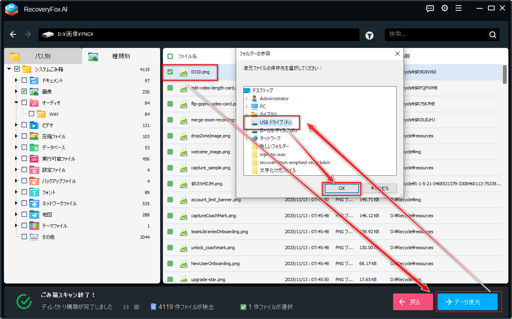
Task: Switch to the パス別 tab
Action: click(x=42, y=56)
